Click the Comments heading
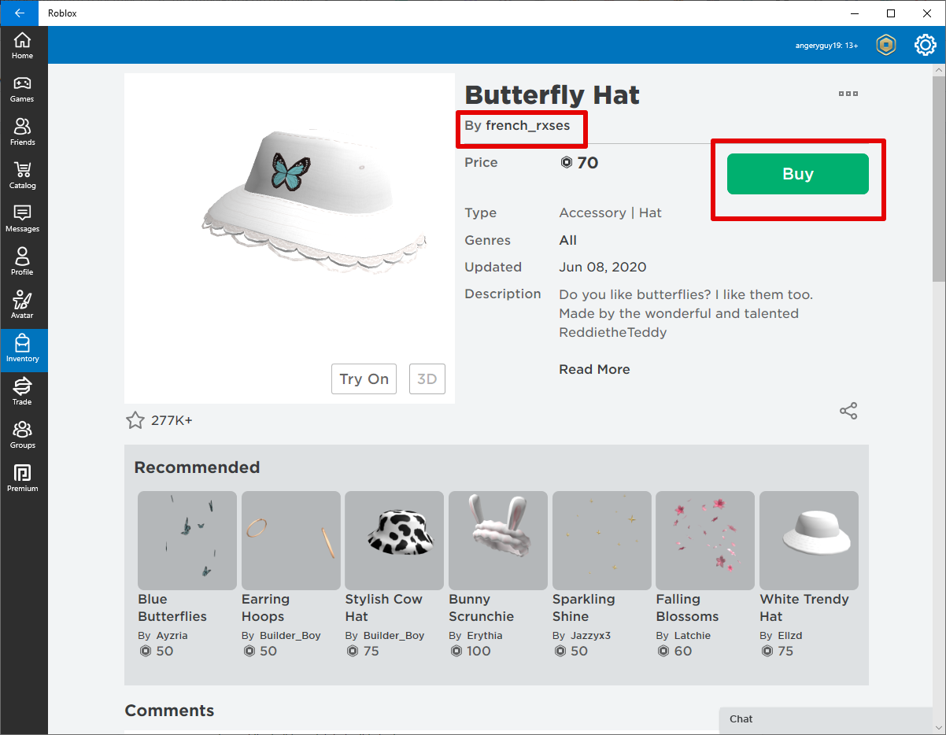This screenshot has height=735, width=946. [x=169, y=711]
